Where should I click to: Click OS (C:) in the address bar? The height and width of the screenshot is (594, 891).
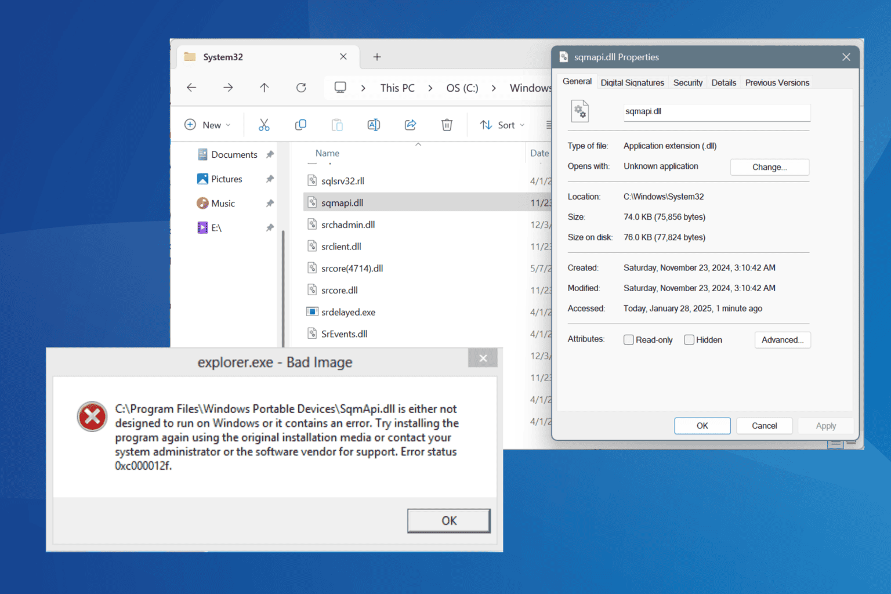click(462, 88)
